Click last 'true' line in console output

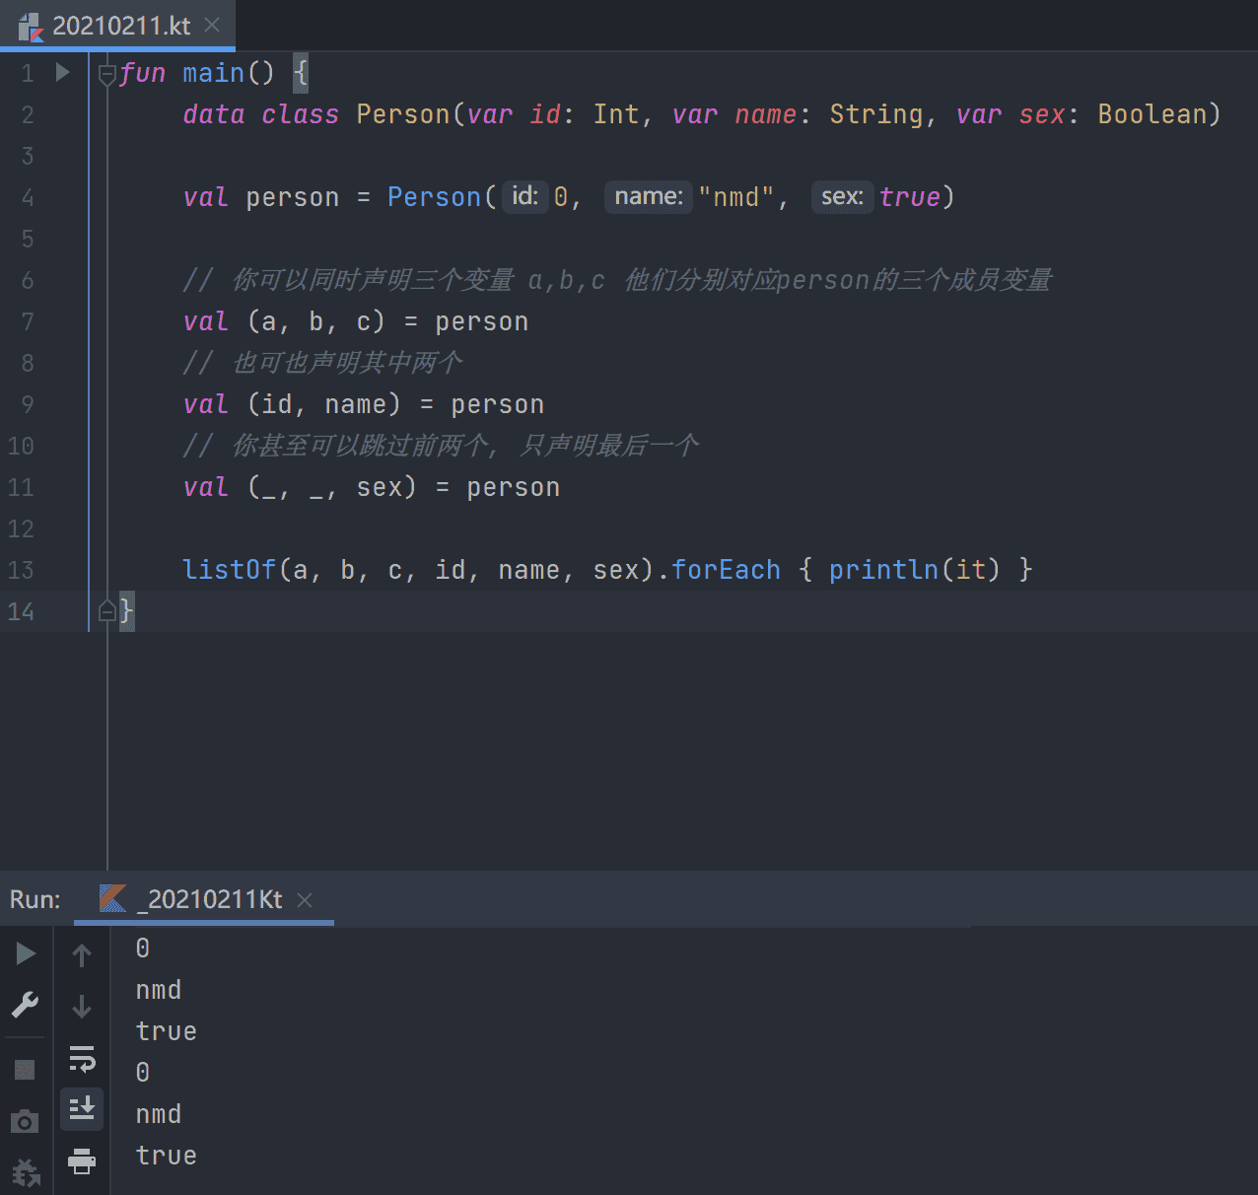pyautogui.click(x=167, y=1156)
